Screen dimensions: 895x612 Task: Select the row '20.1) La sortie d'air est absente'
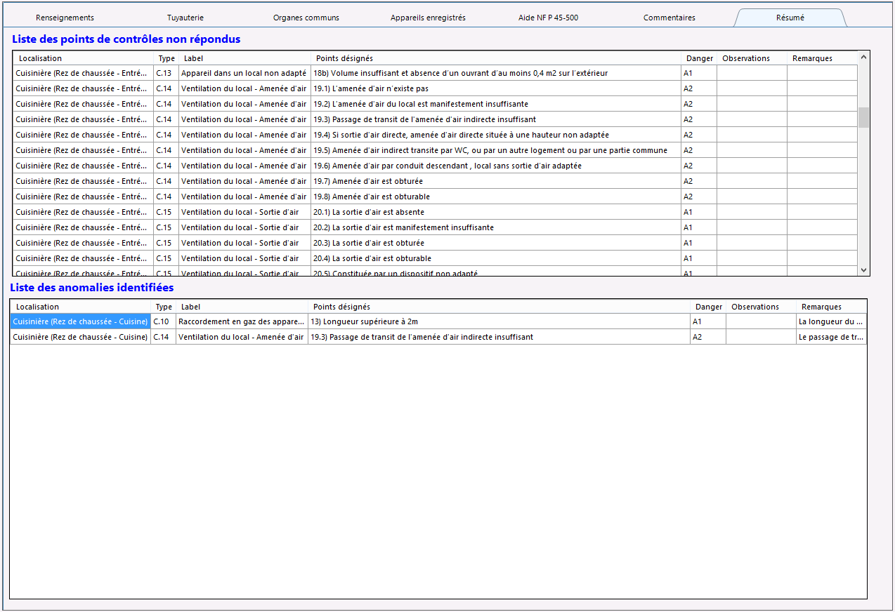(x=436, y=212)
